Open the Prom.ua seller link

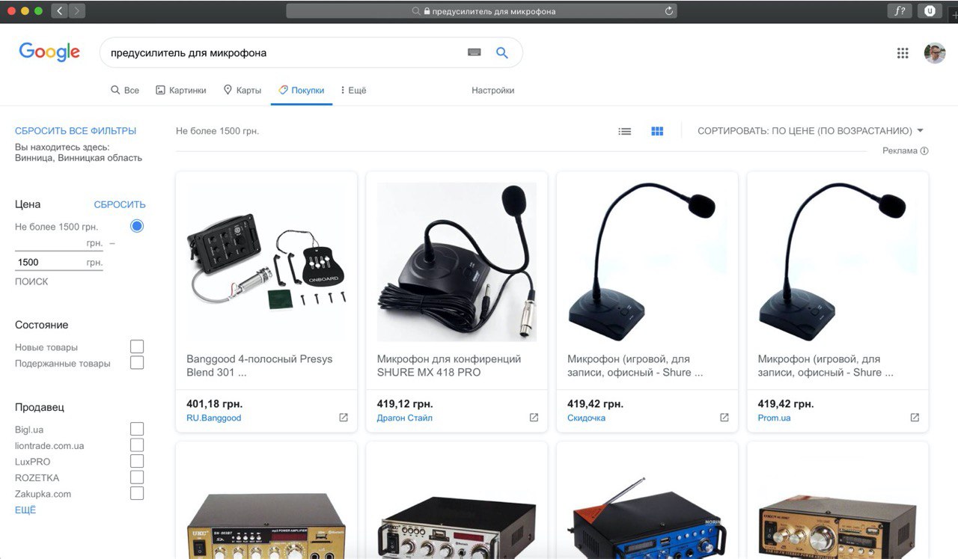[775, 418]
